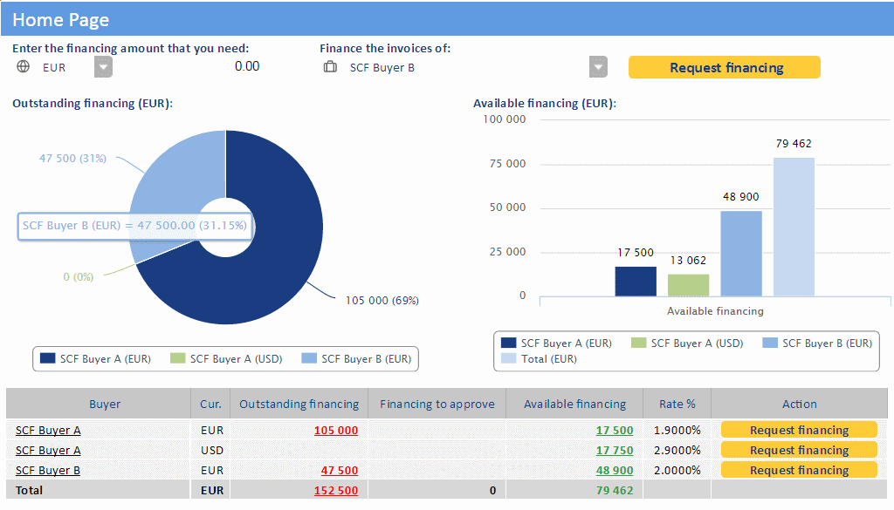894x510 pixels.
Task: Click the briefcase icon beside SCF Buyer B
Action: (330, 67)
